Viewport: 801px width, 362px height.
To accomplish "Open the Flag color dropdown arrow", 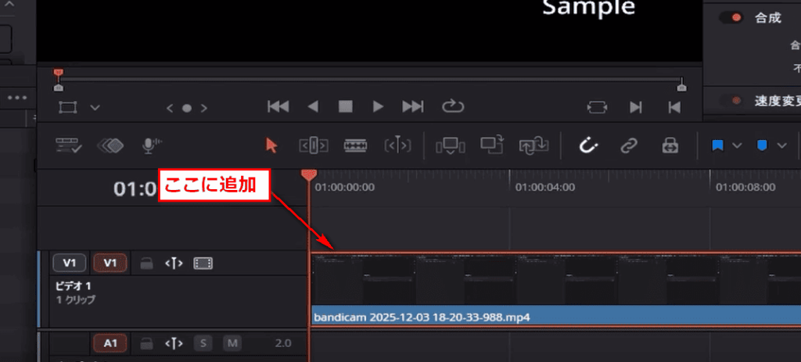I will coord(736,145).
